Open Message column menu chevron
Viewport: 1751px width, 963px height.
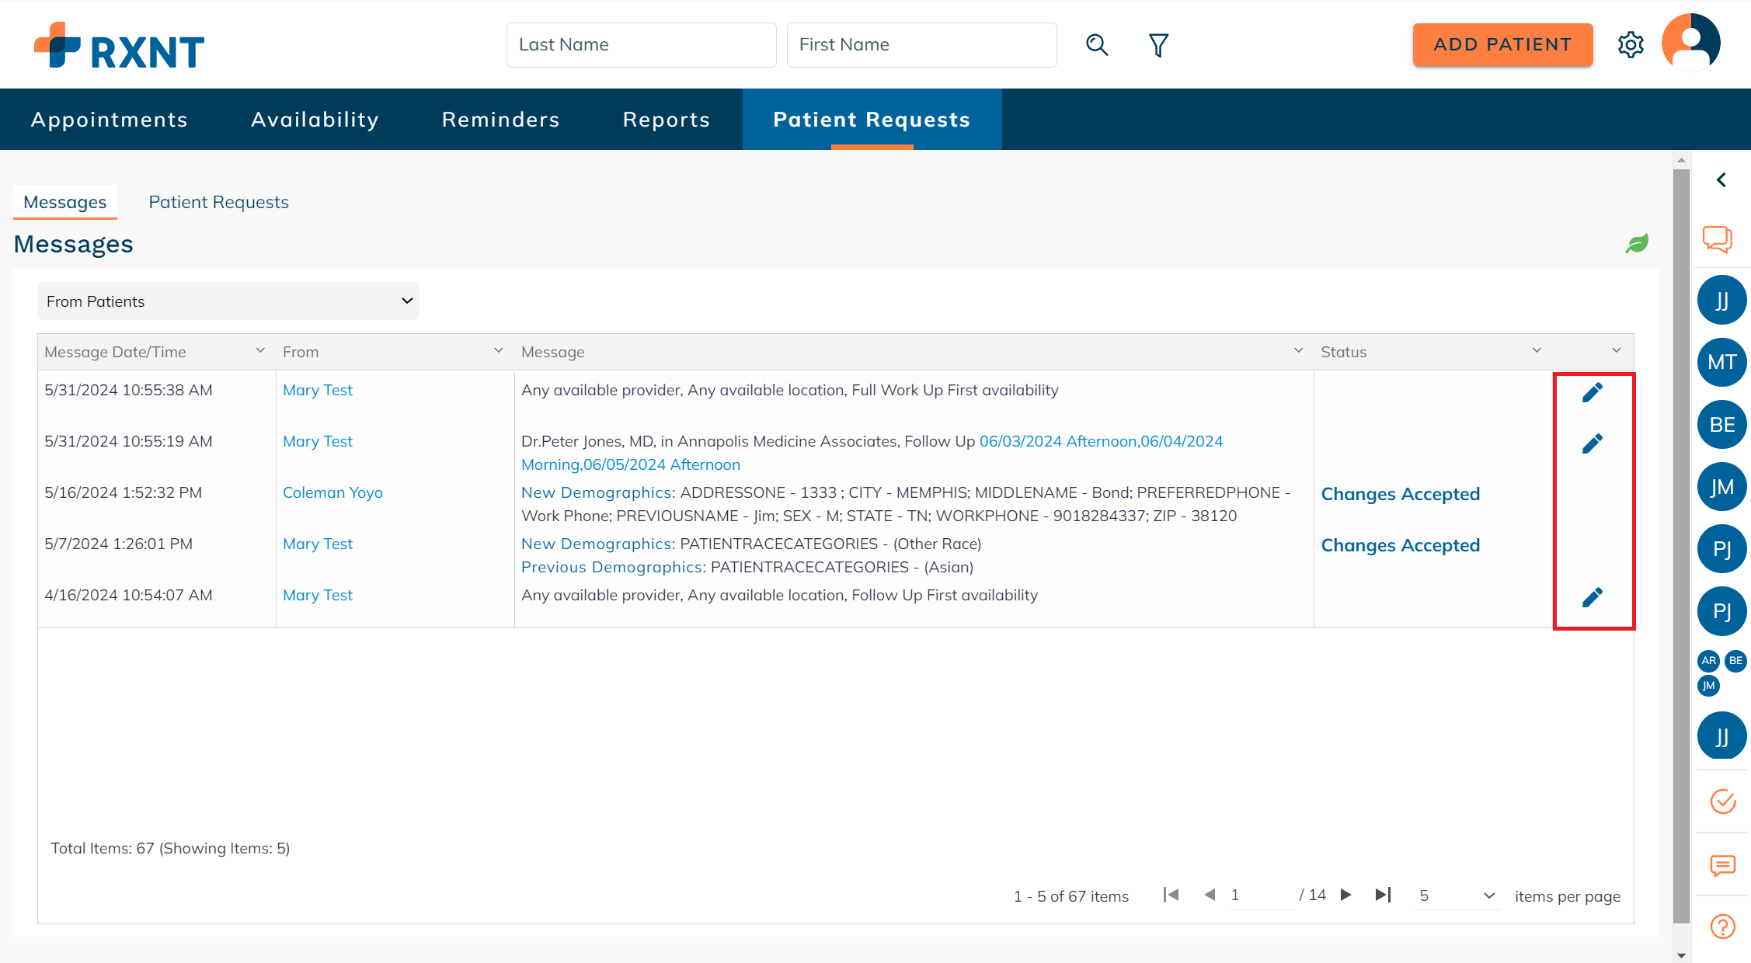pyautogui.click(x=1298, y=351)
